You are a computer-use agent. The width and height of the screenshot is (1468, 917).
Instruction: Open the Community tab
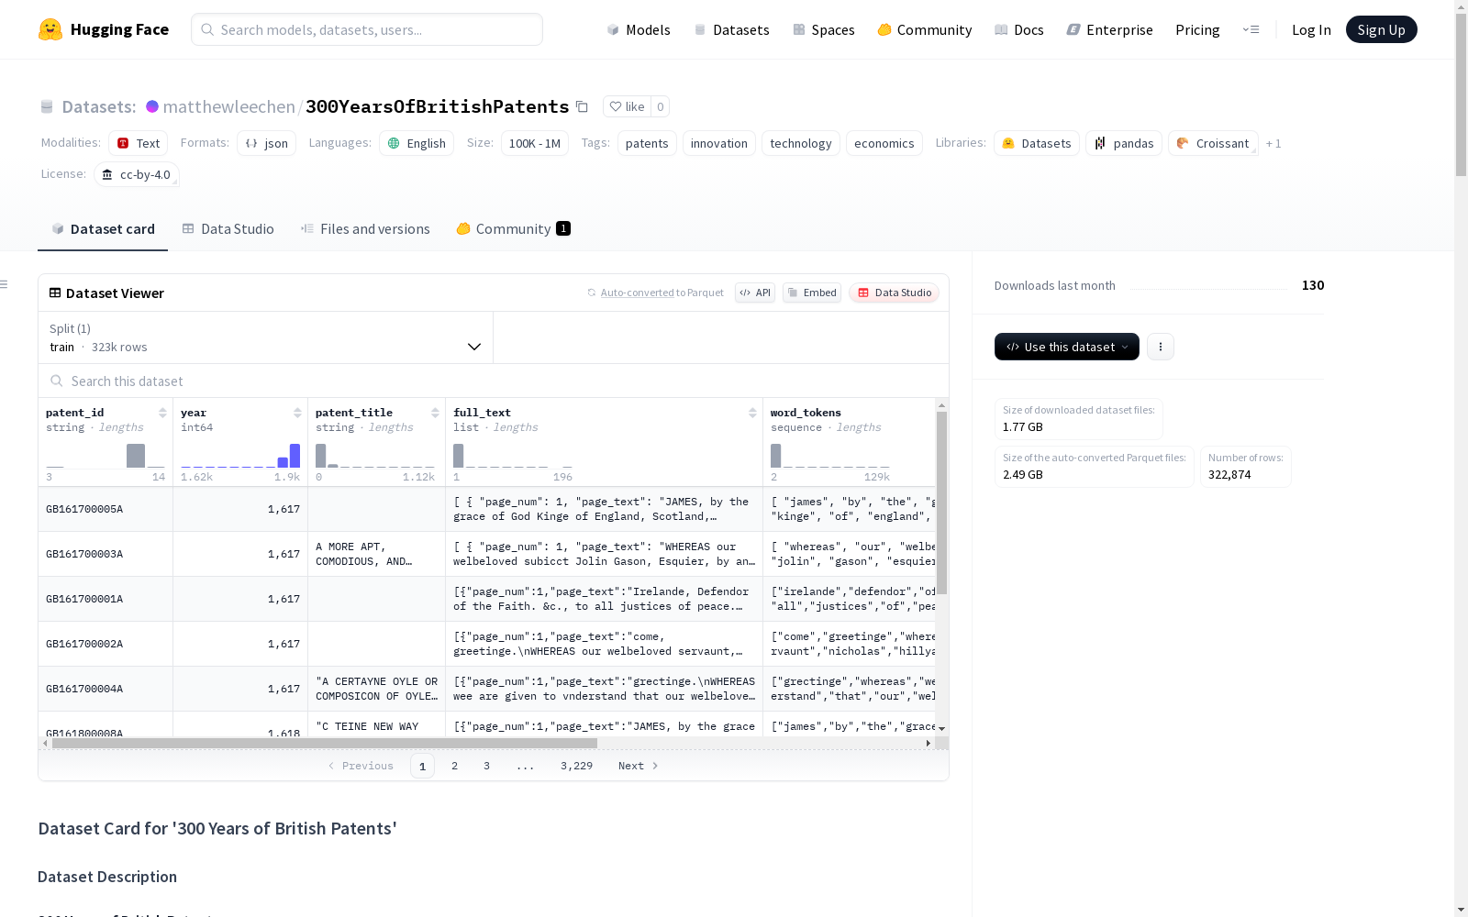tap(513, 228)
